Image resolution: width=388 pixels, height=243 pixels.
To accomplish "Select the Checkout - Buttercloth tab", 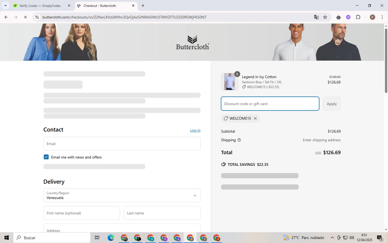I will click(x=106, y=5).
